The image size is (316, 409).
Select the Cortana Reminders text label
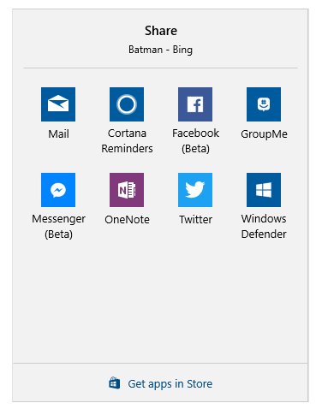(x=127, y=140)
